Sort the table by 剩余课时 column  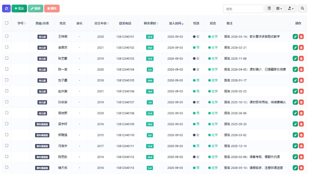[150, 23]
